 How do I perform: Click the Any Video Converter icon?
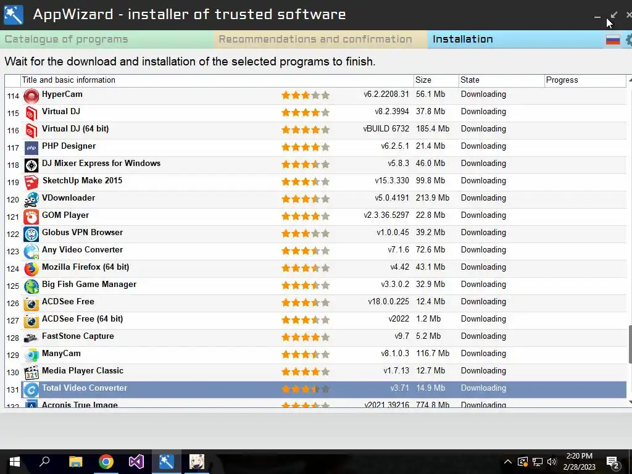(x=31, y=252)
